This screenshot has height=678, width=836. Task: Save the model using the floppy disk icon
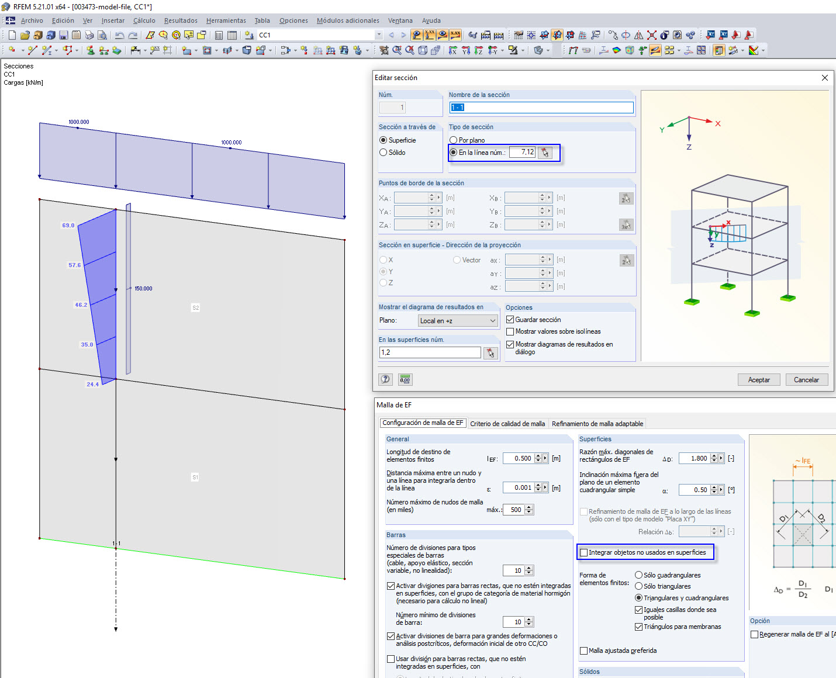63,35
